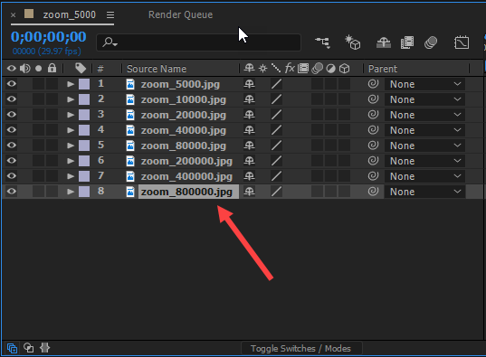Close the zoom_5000 timeline tab
This screenshot has height=357, width=486.
[13, 14]
